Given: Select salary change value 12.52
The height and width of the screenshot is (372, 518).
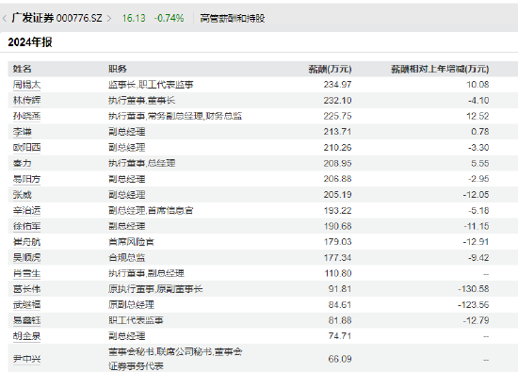Looking at the screenshot, I should (x=478, y=116).
